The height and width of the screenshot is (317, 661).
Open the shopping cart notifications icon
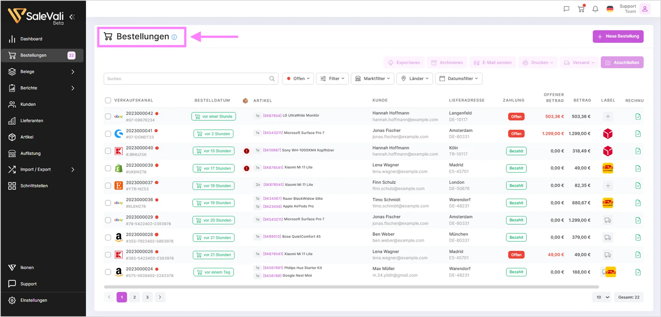tap(581, 9)
